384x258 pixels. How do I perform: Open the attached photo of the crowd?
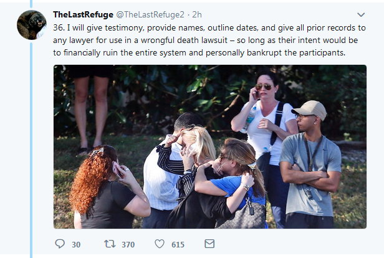tap(209, 146)
